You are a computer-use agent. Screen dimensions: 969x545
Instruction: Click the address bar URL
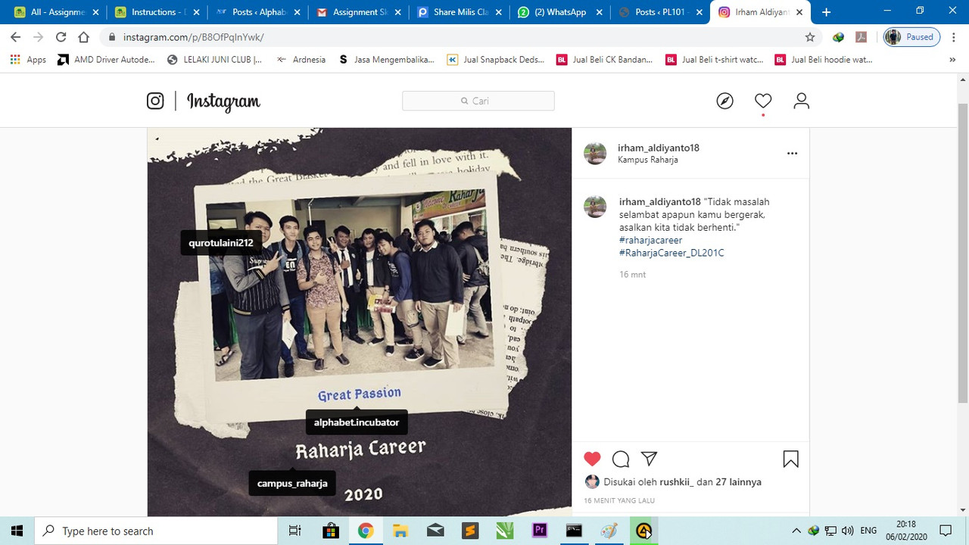(194, 37)
